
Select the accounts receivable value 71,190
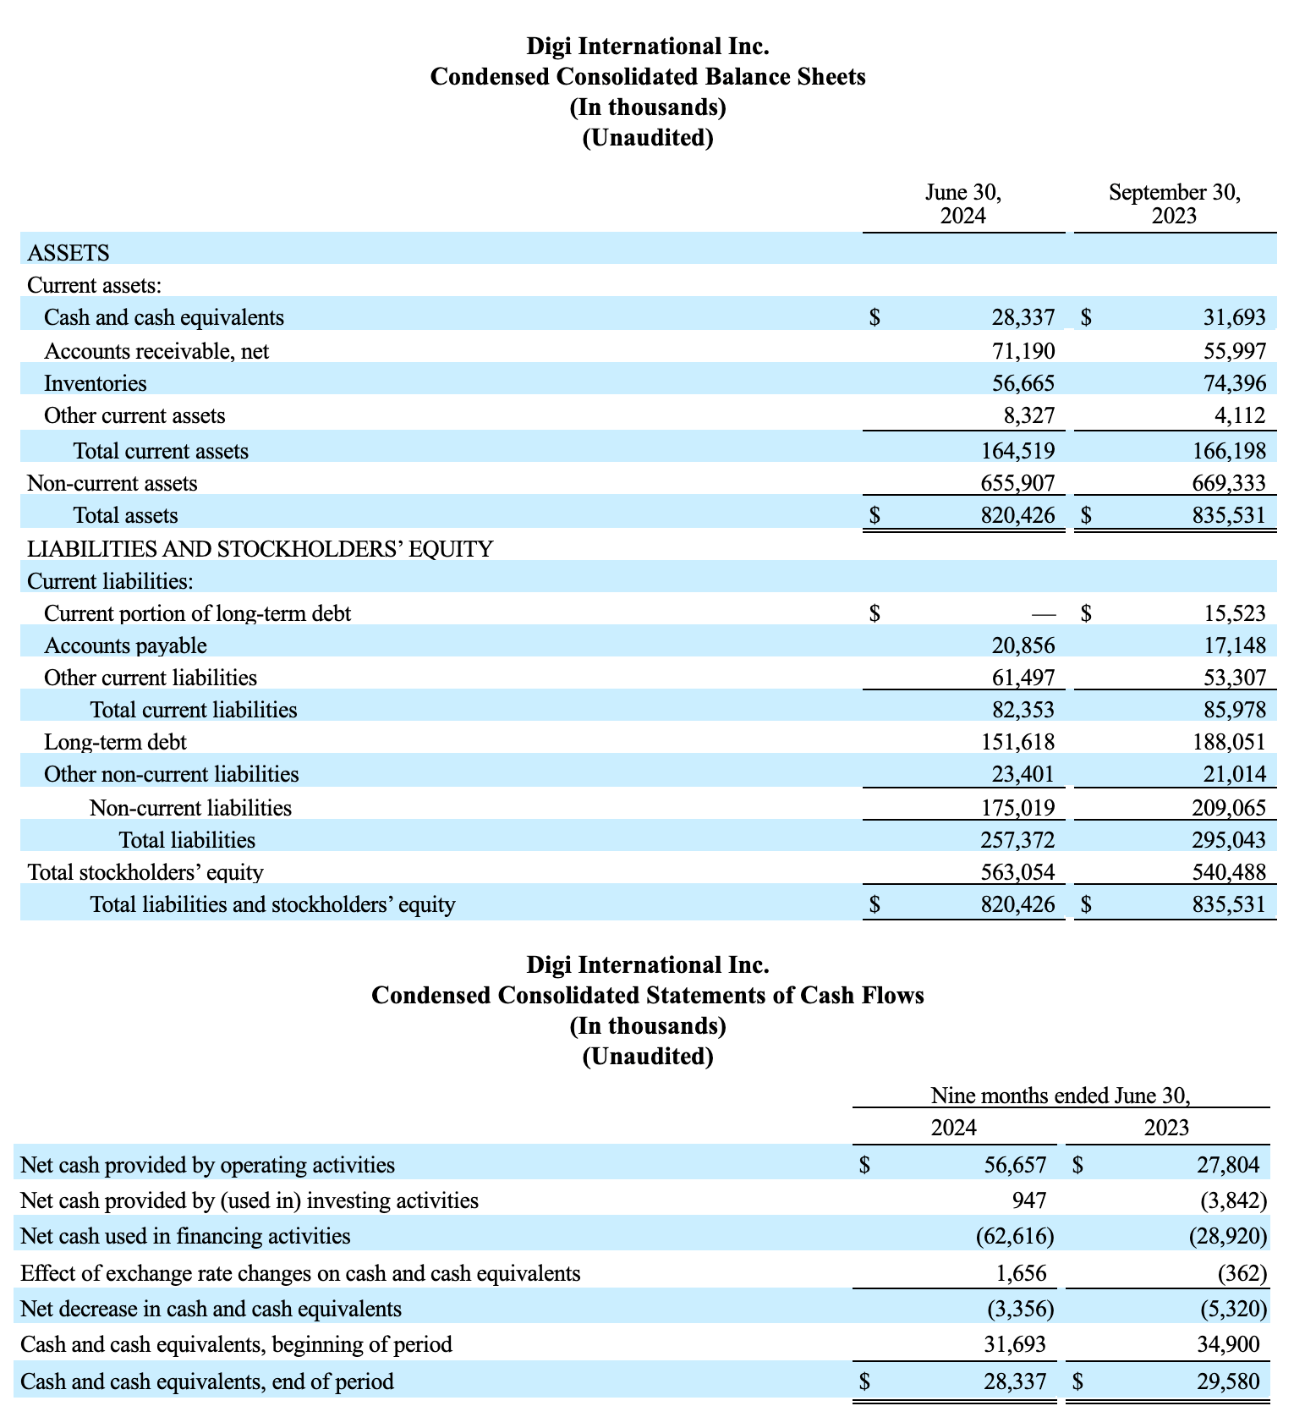1023,350
